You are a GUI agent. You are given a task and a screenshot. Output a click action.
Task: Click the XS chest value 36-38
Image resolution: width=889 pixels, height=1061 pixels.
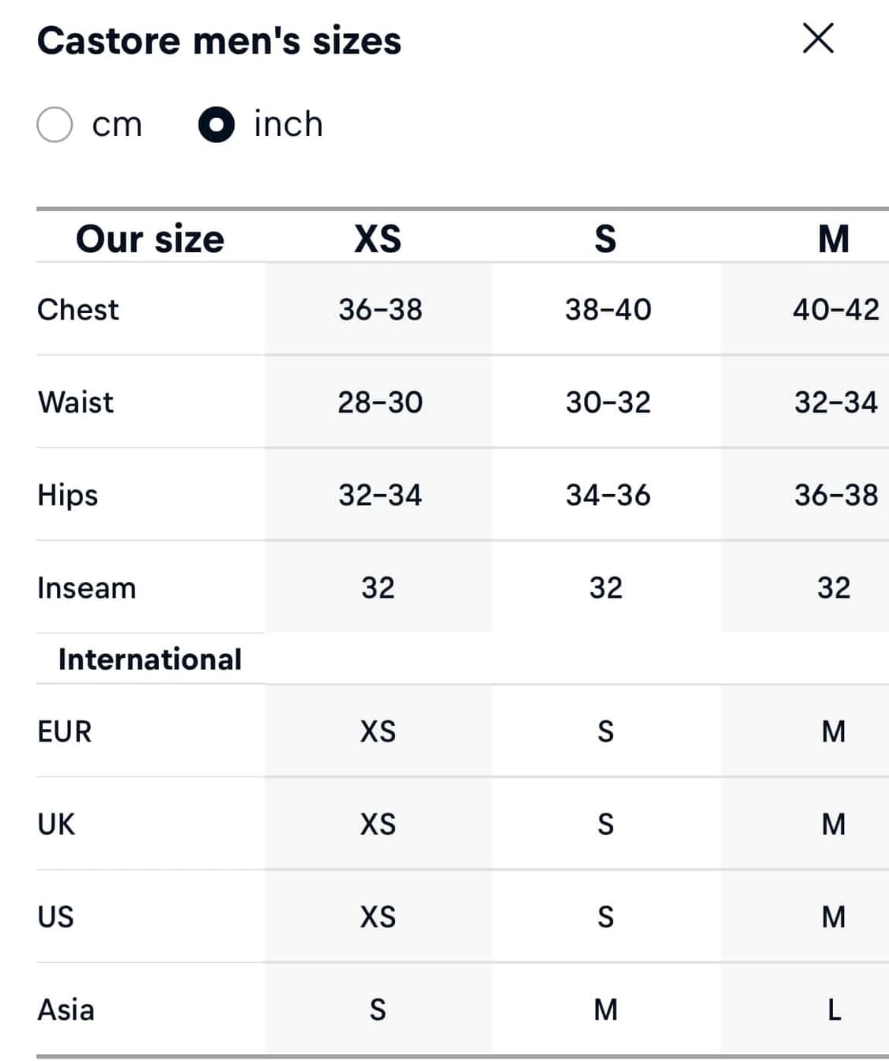380,309
